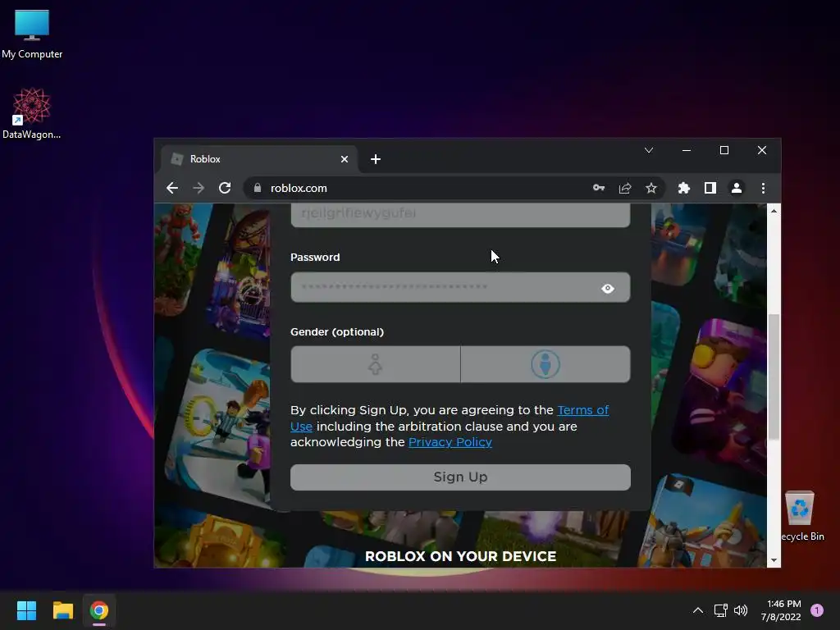Open File Explorer from the taskbar

tap(62, 610)
